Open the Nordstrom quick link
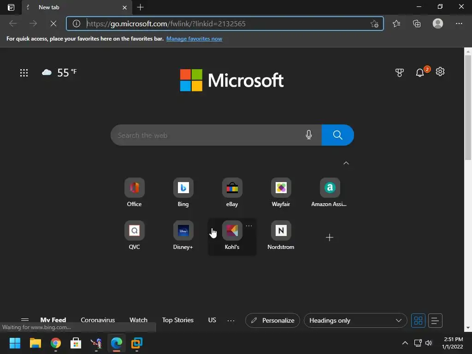This screenshot has height=354, width=472. coord(281,235)
